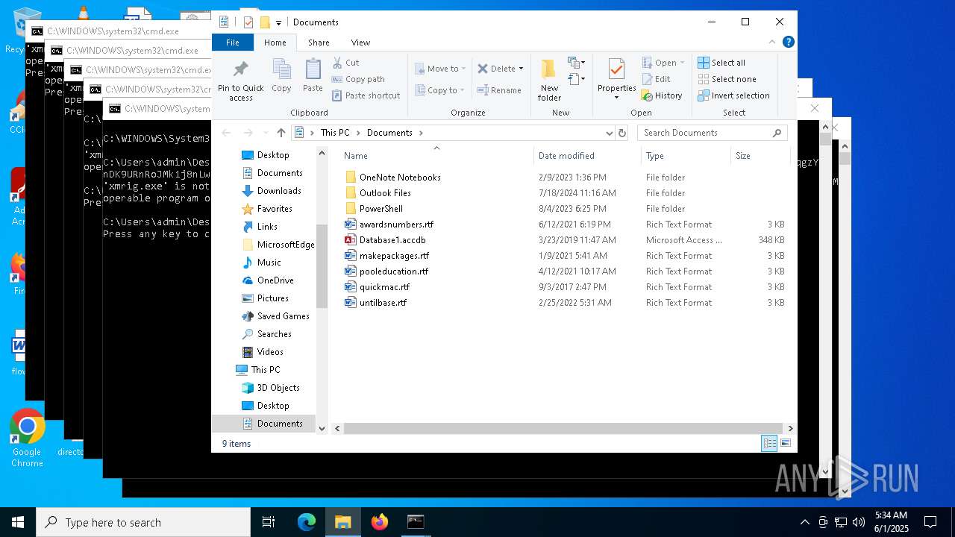Open the Copy to dropdown
Viewport: 955px width, 537px height.
440,90
